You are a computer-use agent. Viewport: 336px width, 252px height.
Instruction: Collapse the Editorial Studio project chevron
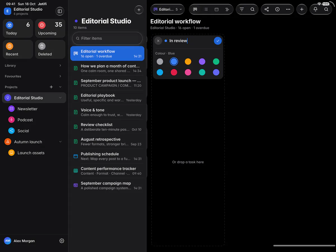point(60,98)
